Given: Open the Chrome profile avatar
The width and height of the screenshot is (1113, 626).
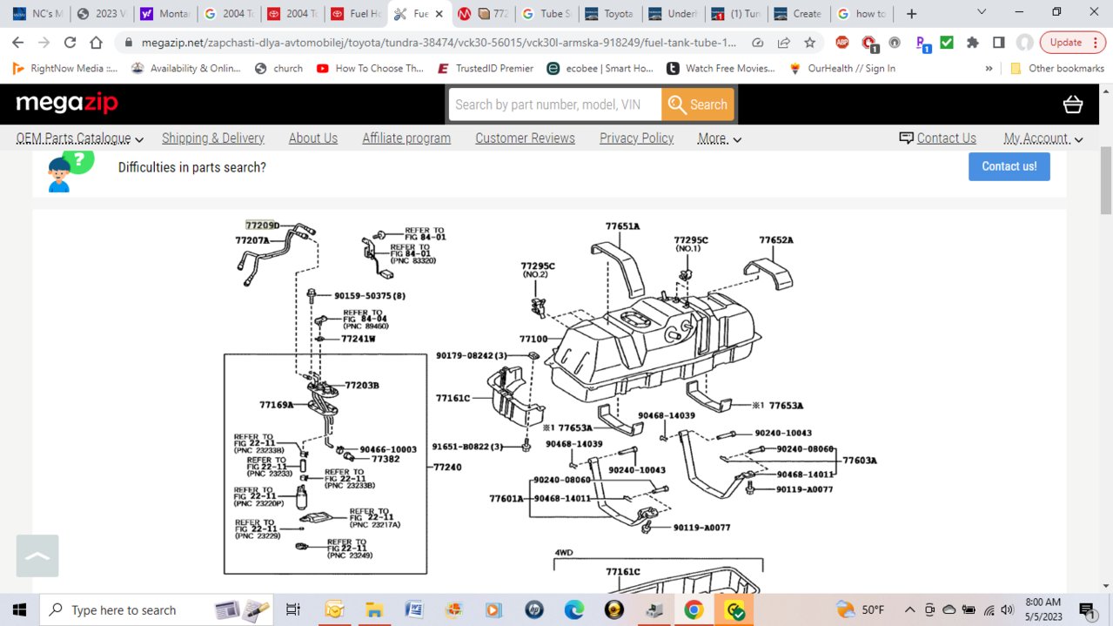Looking at the screenshot, I should (1025, 43).
